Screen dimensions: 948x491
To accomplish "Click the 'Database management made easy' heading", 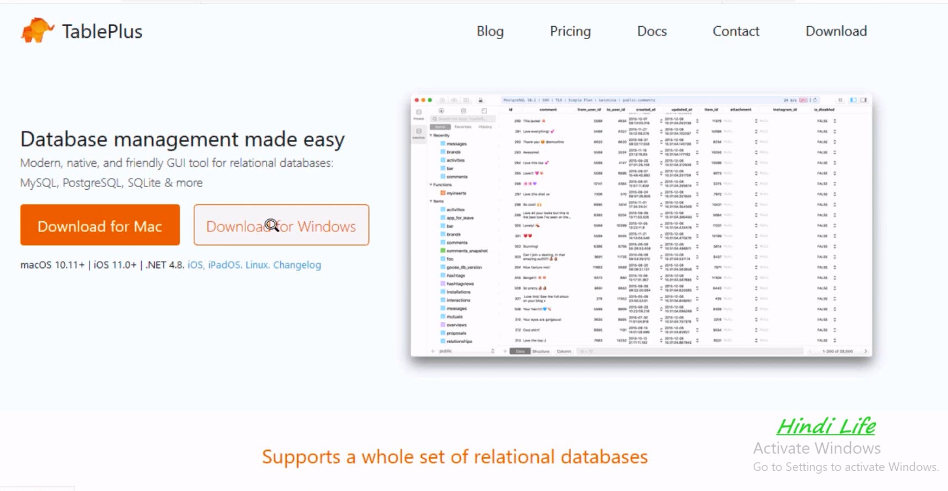I will click(182, 140).
